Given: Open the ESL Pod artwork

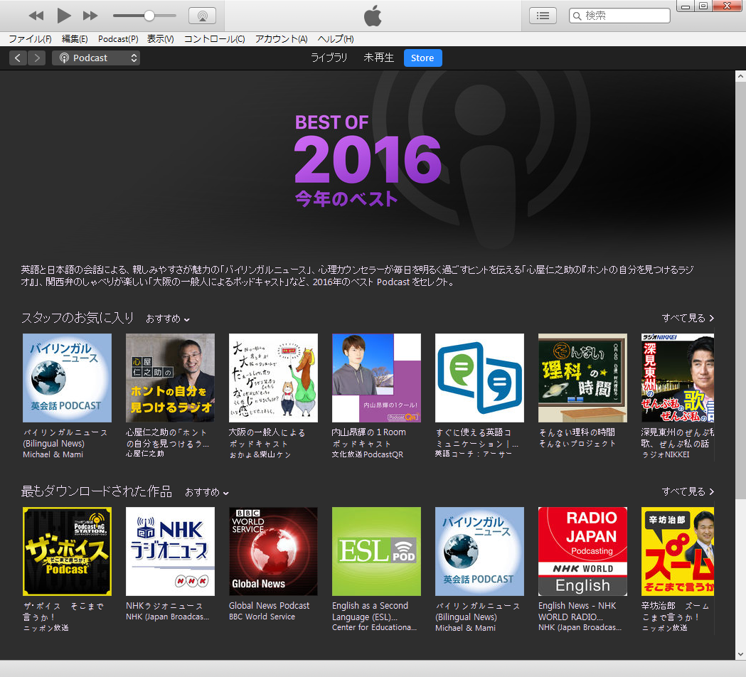Looking at the screenshot, I should 376,551.
